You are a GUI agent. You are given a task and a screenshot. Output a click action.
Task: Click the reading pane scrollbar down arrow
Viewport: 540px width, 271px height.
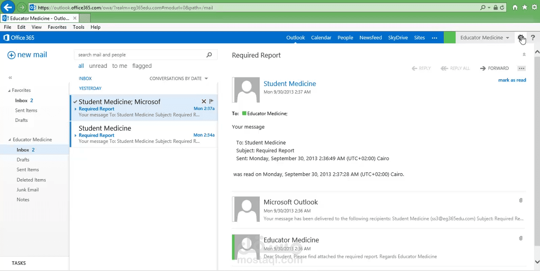[537, 262]
